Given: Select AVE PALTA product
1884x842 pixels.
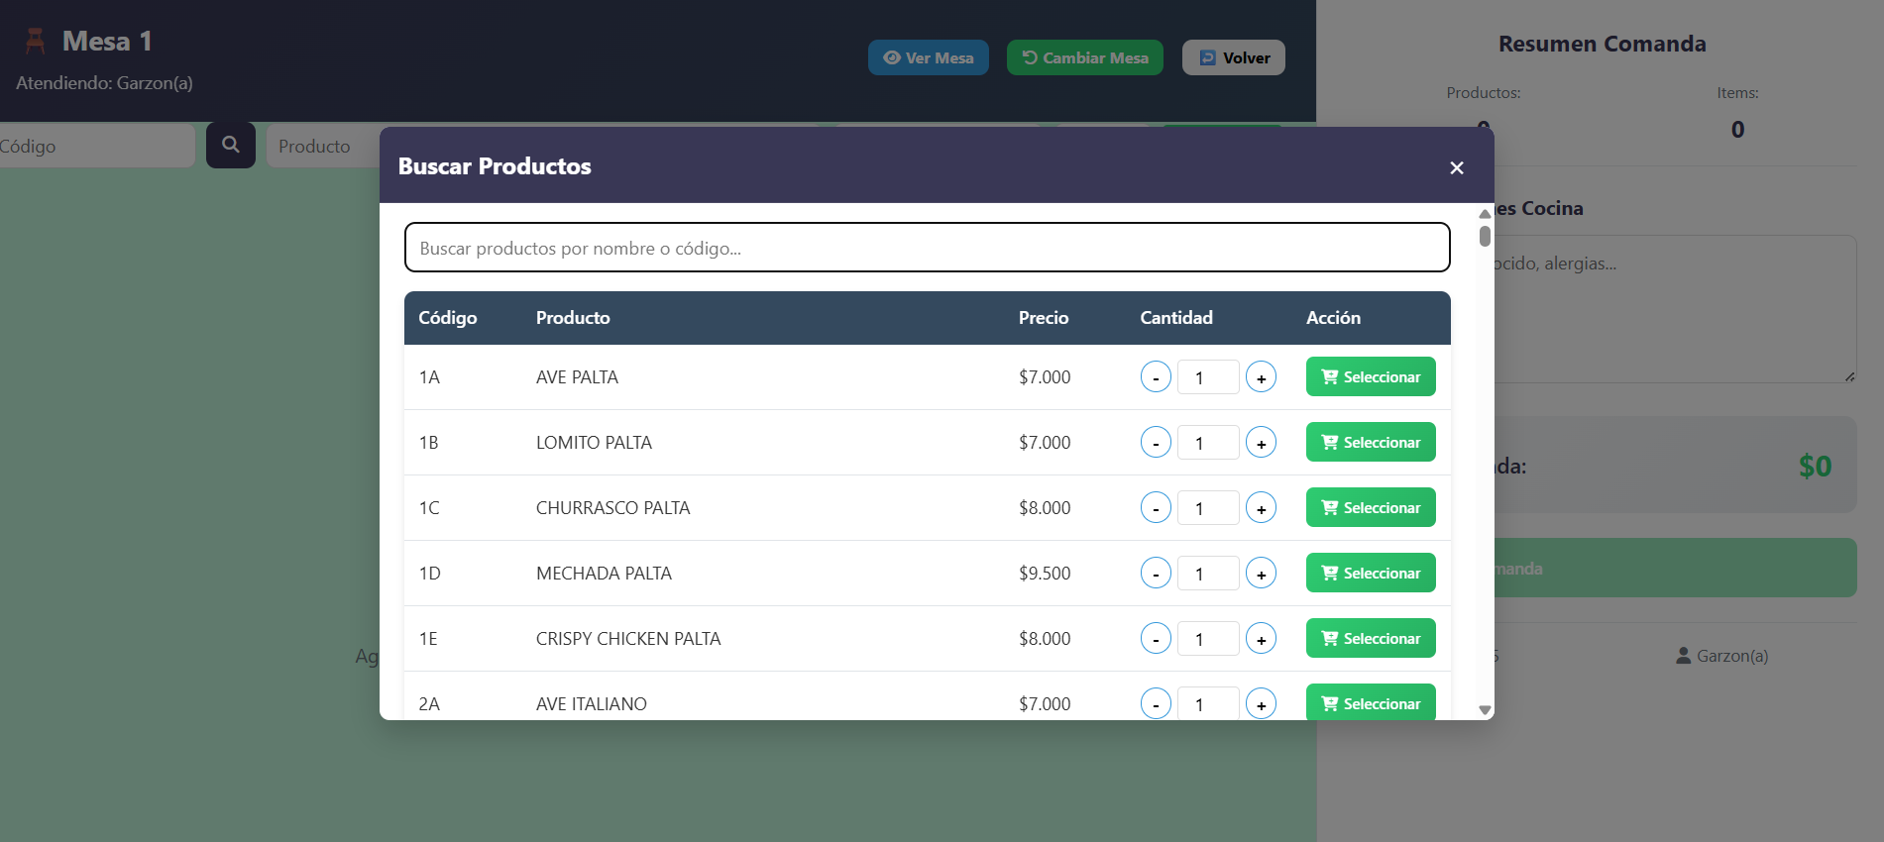Looking at the screenshot, I should click(x=1370, y=376).
